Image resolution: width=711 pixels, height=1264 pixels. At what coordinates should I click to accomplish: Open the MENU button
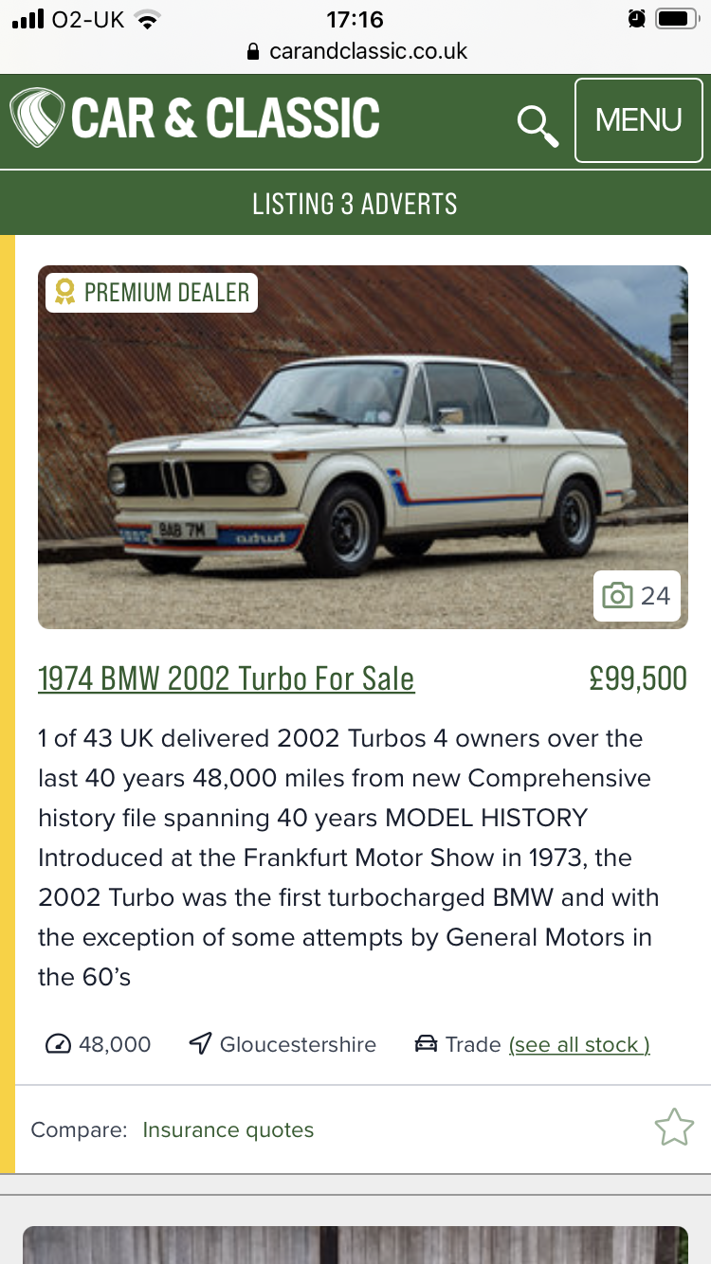click(638, 120)
